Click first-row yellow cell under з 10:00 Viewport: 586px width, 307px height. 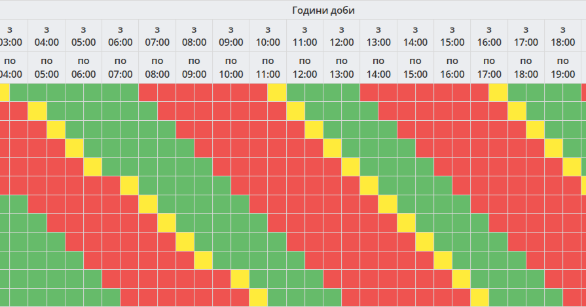[x=277, y=93]
